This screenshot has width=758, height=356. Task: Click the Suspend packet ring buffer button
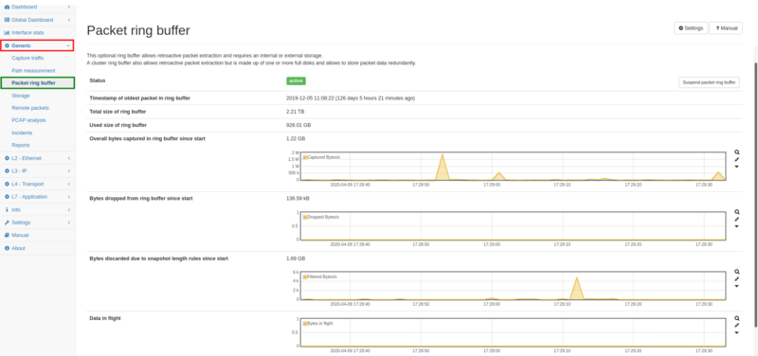[709, 82]
